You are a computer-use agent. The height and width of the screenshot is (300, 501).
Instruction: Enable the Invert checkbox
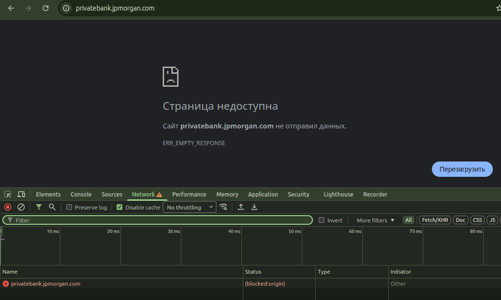click(x=322, y=220)
